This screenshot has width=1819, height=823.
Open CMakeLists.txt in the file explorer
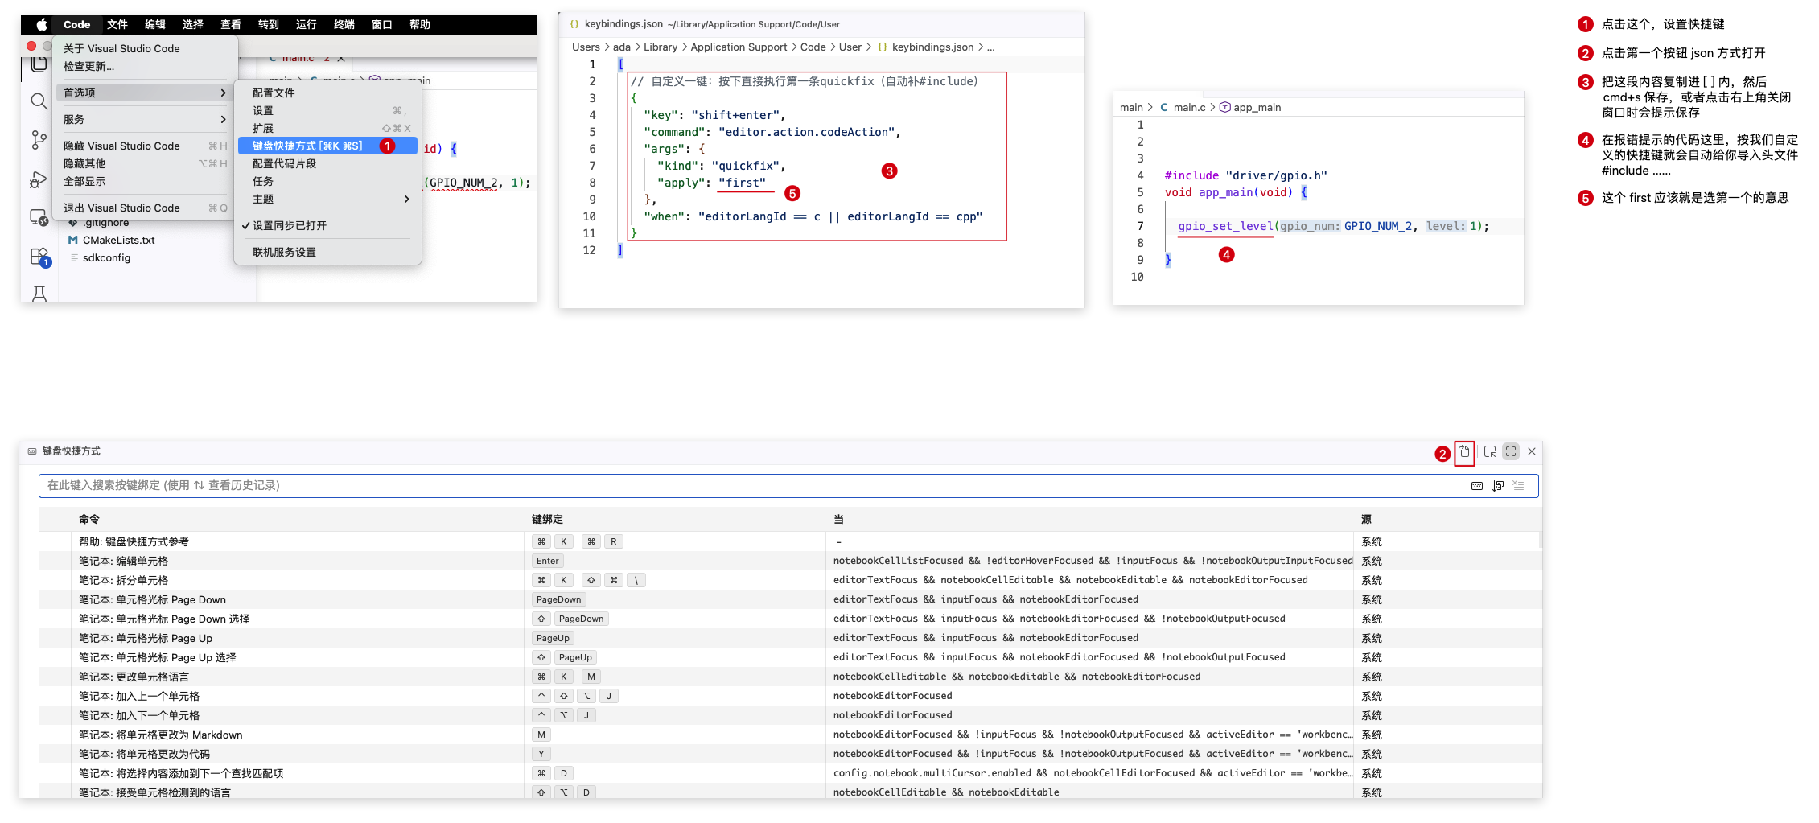tap(118, 241)
